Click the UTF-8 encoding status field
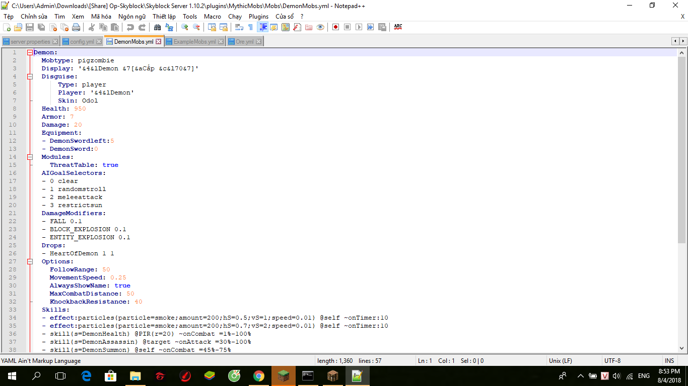The width and height of the screenshot is (688, 386). 612,361
